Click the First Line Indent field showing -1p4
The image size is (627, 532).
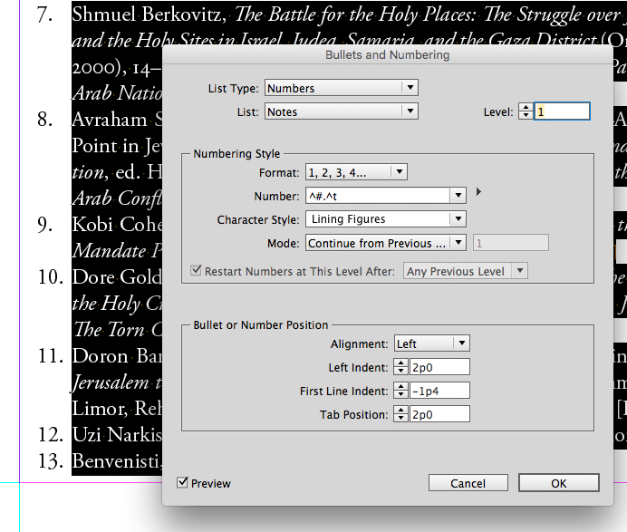click(x=439, y=391)
